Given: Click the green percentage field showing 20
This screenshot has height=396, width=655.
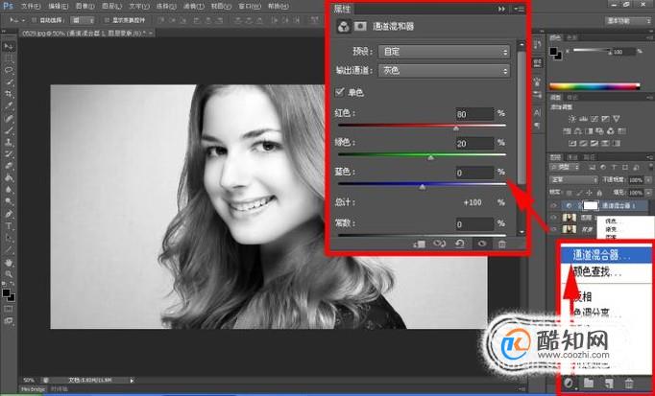Looking at the screenshot, I should [474, 144].
